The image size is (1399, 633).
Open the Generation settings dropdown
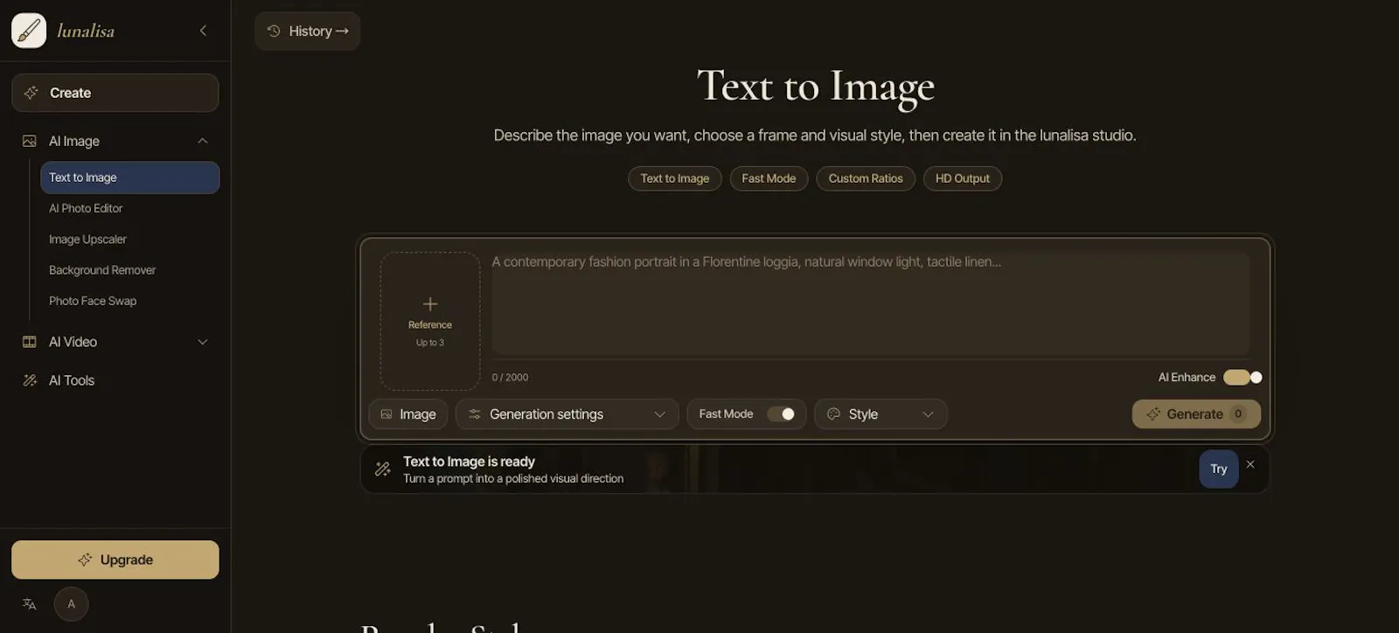tap(567, 414)
